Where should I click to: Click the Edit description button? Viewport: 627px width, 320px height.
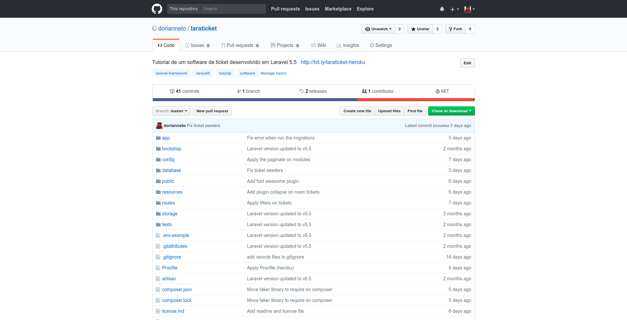[x=467, y=63]
